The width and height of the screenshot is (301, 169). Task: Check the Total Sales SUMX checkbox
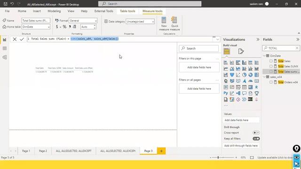[x=271, y=66]
